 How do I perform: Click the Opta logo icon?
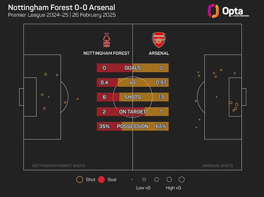[x=213, y=11]
